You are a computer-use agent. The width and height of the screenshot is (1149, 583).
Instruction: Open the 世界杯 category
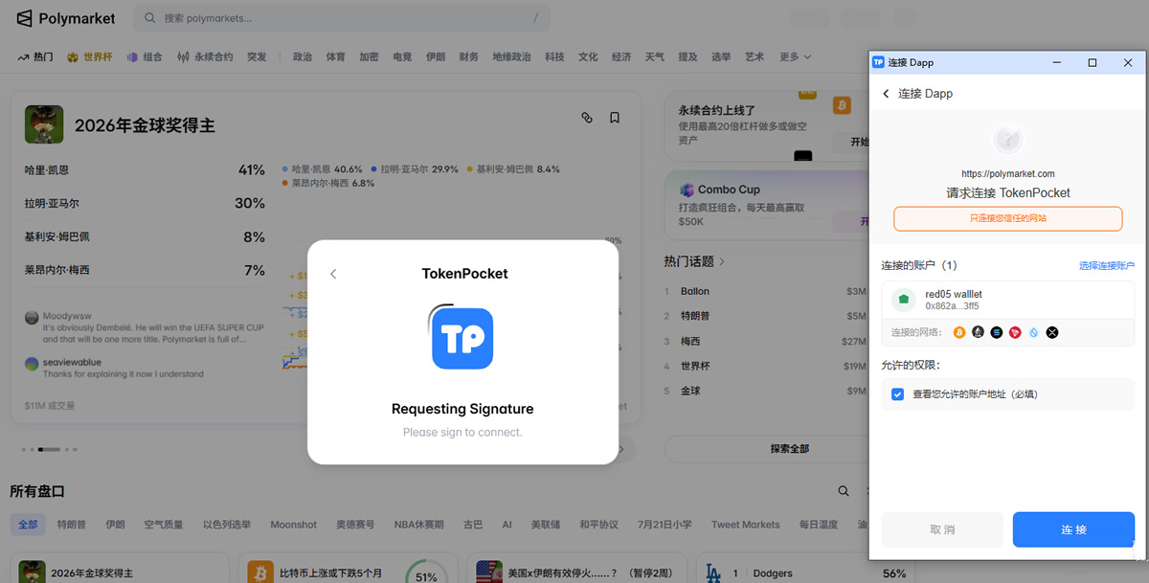[x=89, y=57]
